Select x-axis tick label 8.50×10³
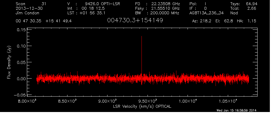 [x=67, y=101]
